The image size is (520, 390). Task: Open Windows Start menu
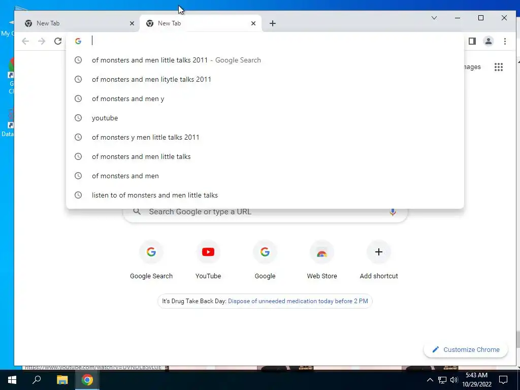[x=12, y=380]
